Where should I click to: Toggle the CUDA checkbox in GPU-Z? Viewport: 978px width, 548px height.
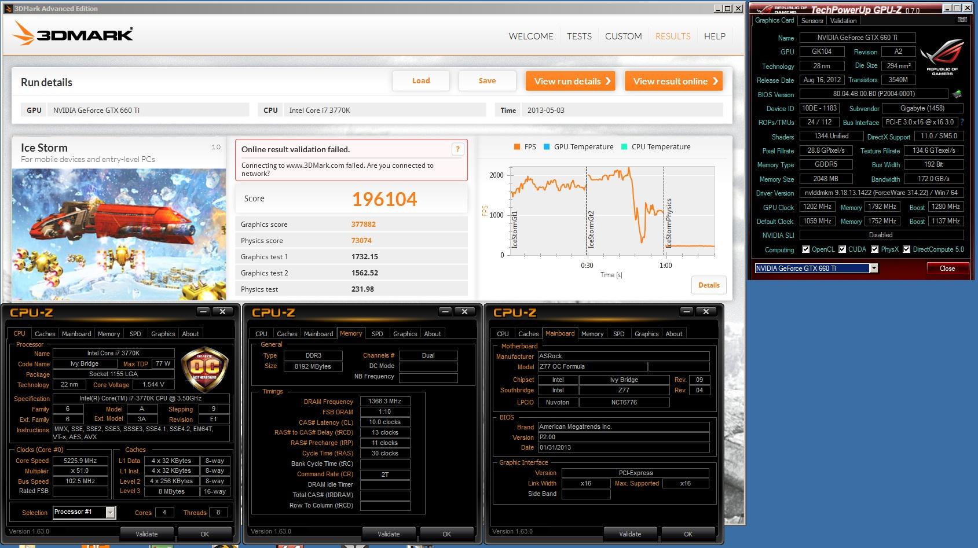(x=842, y=249)
